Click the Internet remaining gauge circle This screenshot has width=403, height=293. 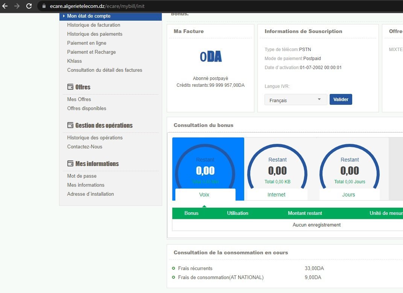pyautogui.click(x=277, y=170)
